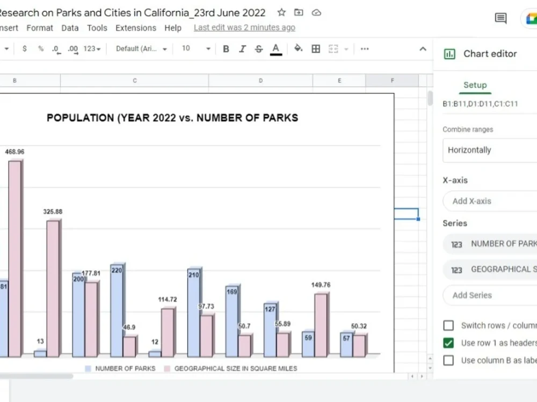Click the scroll right arrow at the bottom
537x402 pixels.
tap(422, 376)
